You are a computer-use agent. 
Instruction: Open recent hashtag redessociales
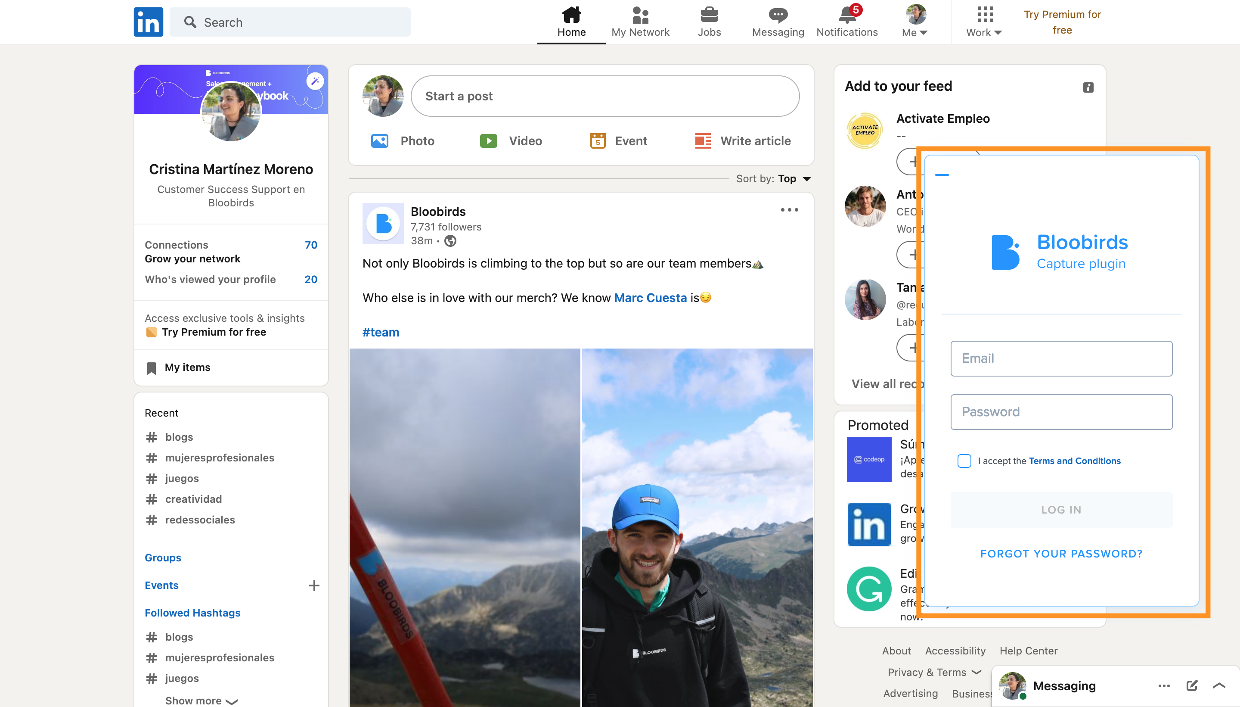(200, 520)
